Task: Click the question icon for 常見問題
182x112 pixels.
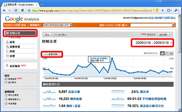Action: [6, 104]
